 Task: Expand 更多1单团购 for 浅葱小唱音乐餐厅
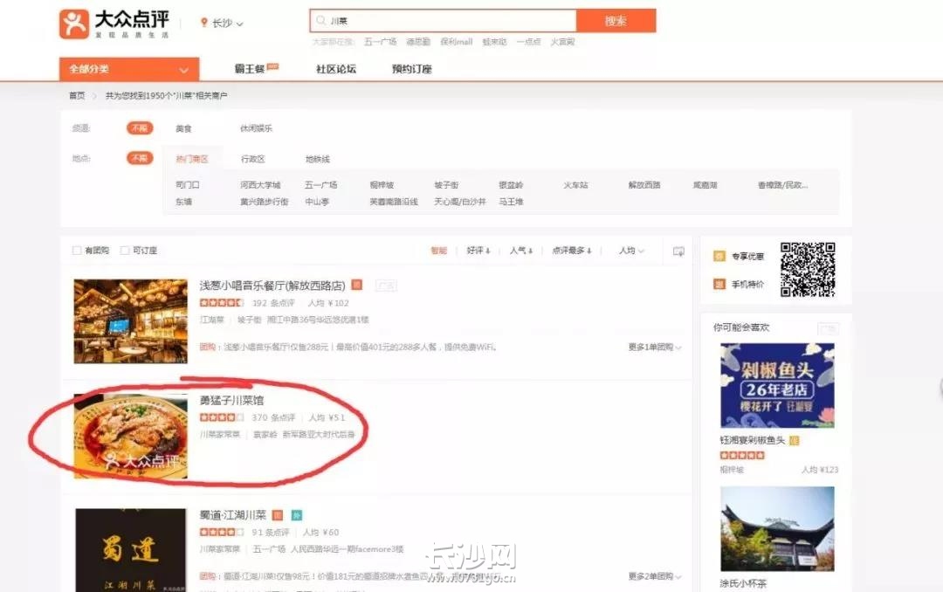click(x=654, y=348)
